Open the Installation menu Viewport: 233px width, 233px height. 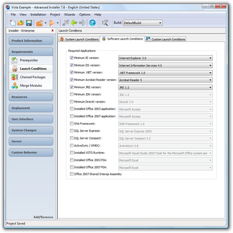point(38,15)
